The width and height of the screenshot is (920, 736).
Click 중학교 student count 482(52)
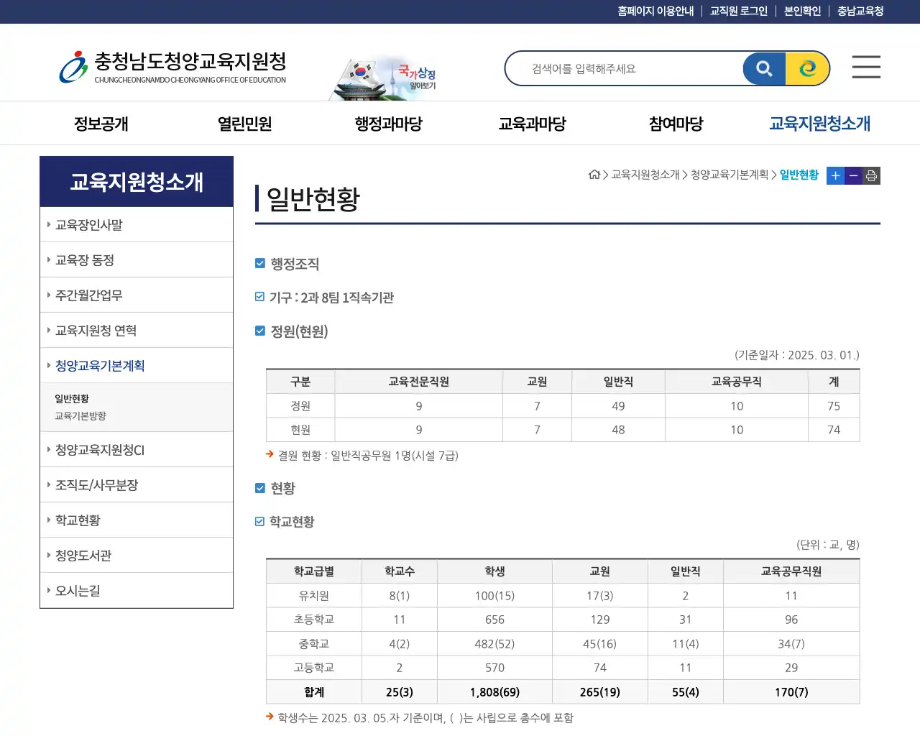pyautogui.click(x=494, y=644)
